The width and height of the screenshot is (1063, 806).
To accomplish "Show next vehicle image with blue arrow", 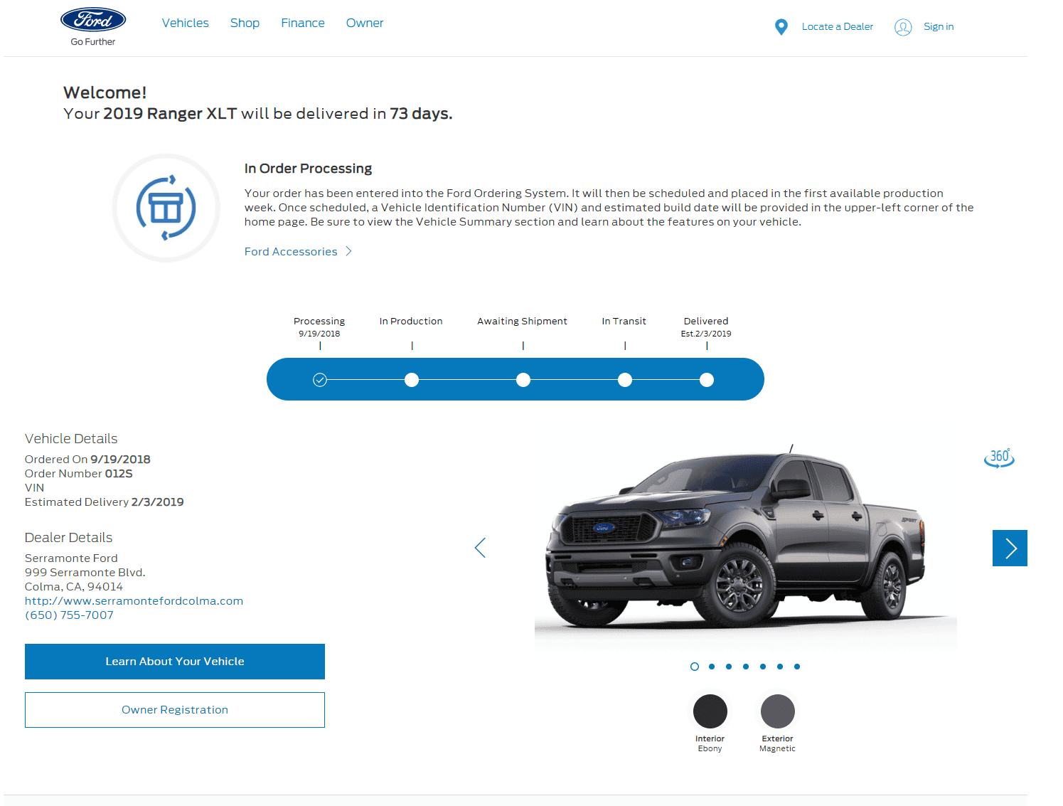I will pyautogui.click(x=1010, y=548).
